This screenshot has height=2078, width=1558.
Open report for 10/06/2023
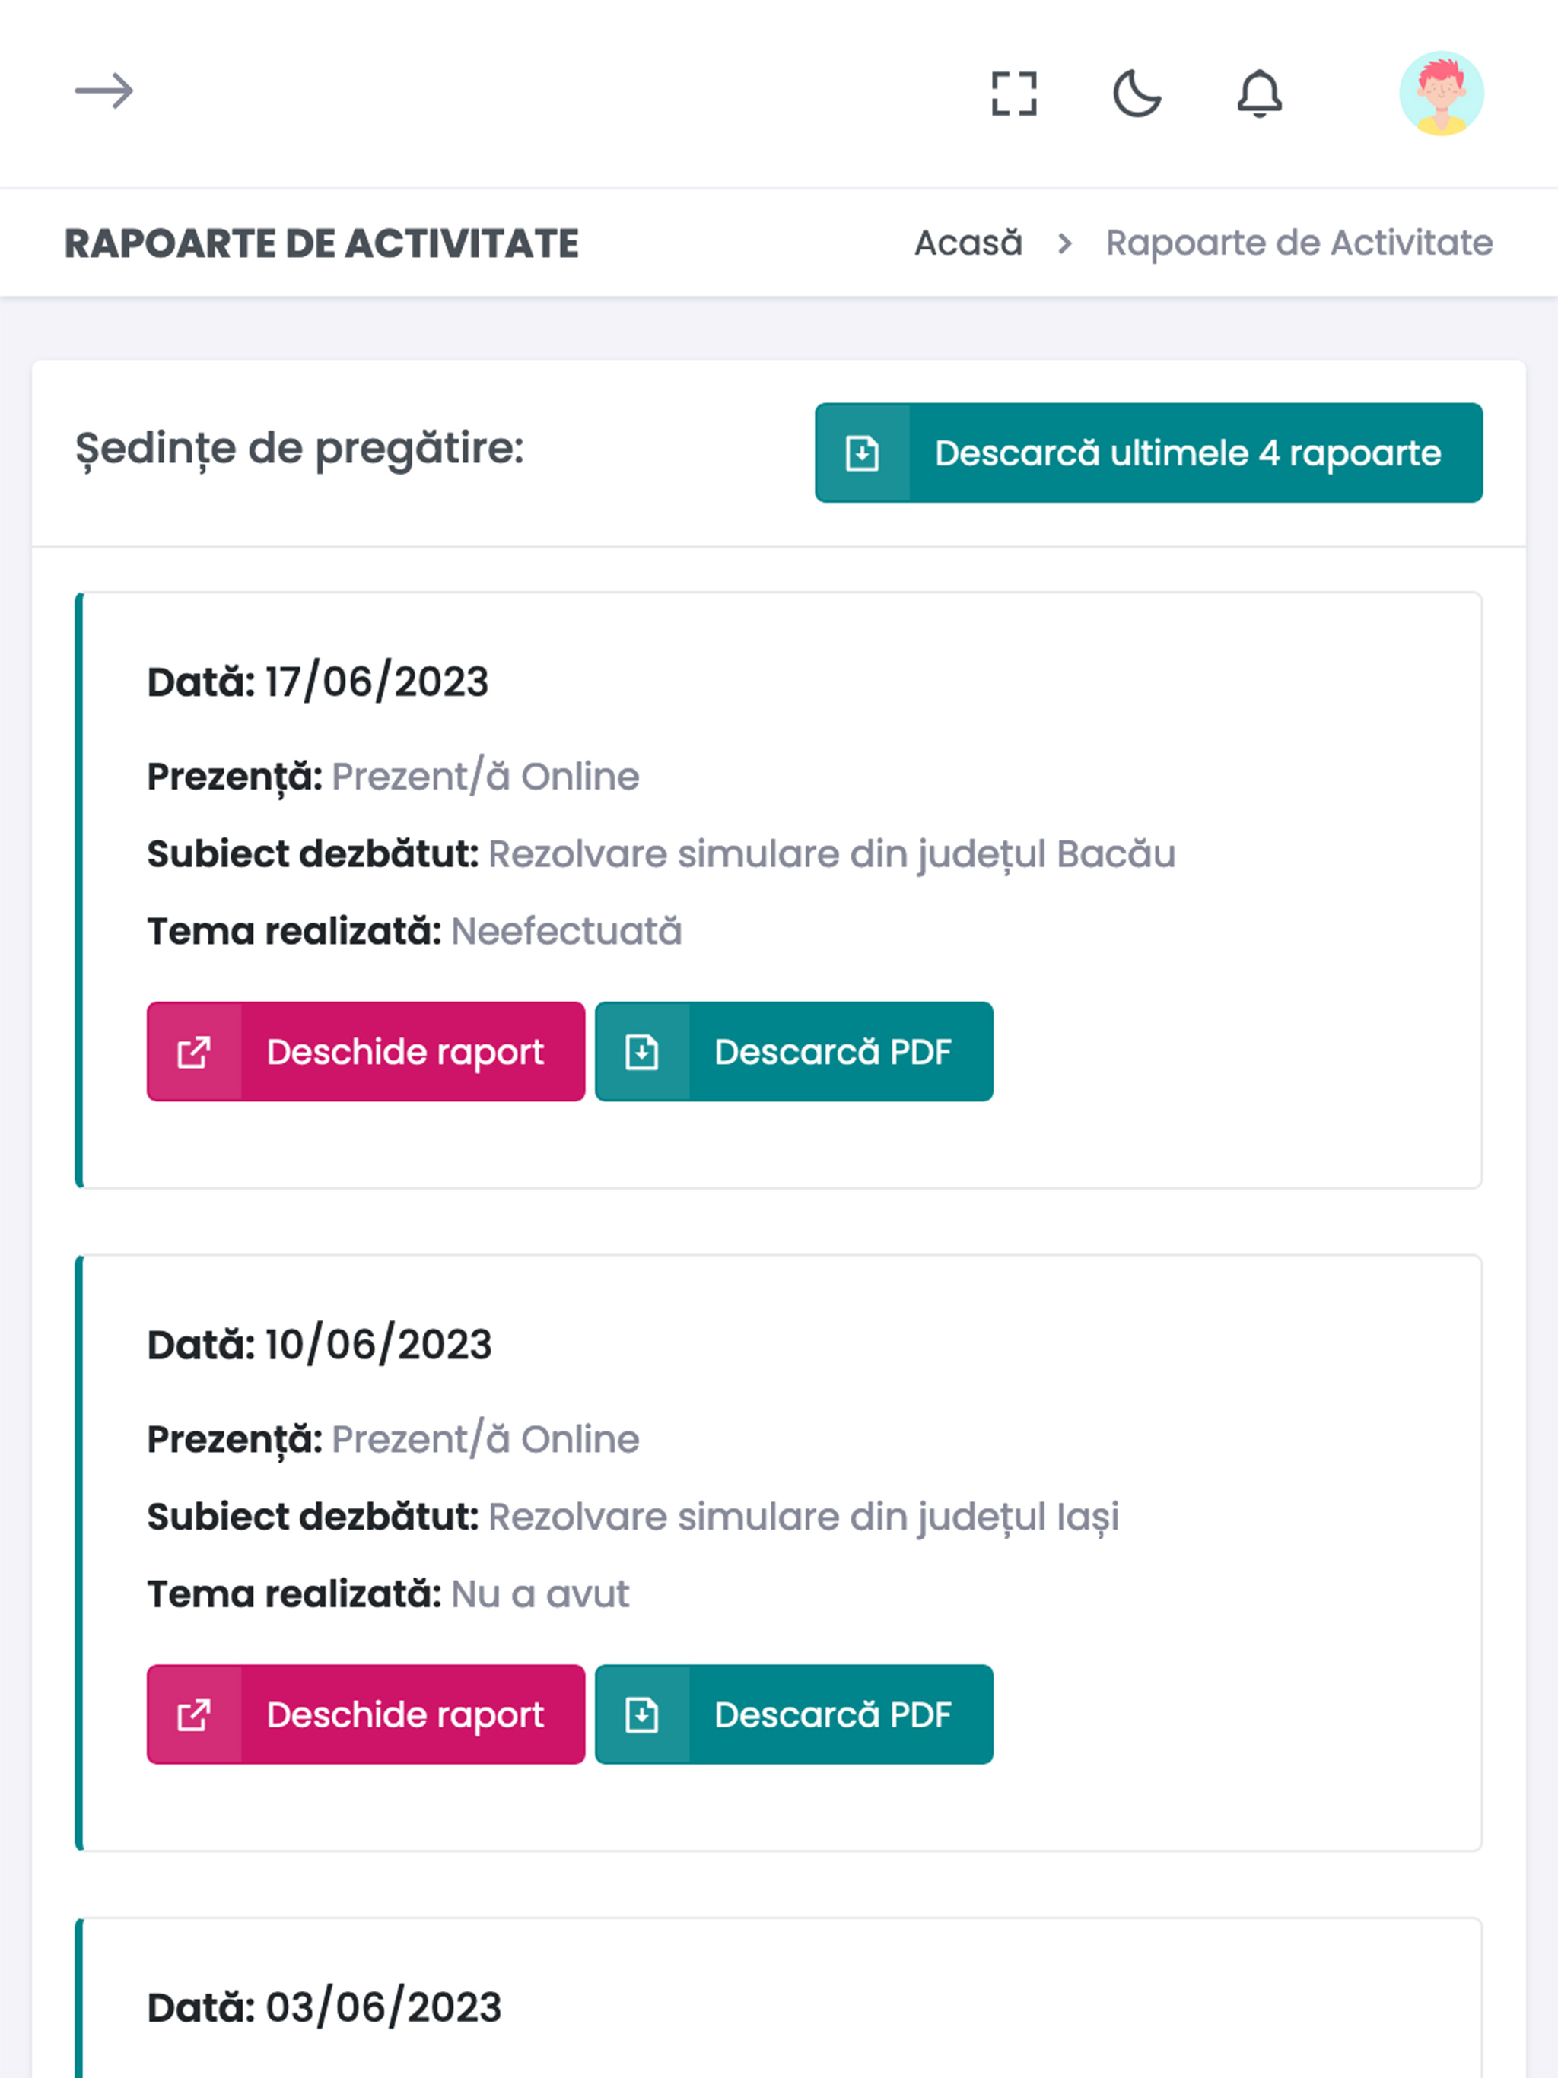click(x=366, y=1714)
